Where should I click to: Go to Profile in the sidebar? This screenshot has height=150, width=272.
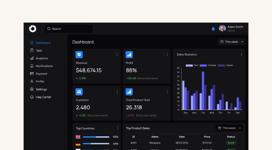click(x=40, y=81)
